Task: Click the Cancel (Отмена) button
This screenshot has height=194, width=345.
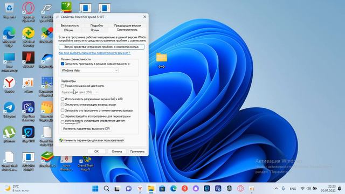Action: (x=117, y=151)
